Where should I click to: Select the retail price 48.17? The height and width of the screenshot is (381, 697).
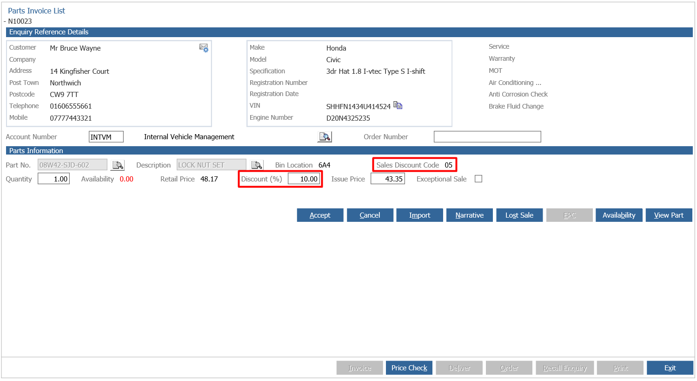(x=209, y=179)
